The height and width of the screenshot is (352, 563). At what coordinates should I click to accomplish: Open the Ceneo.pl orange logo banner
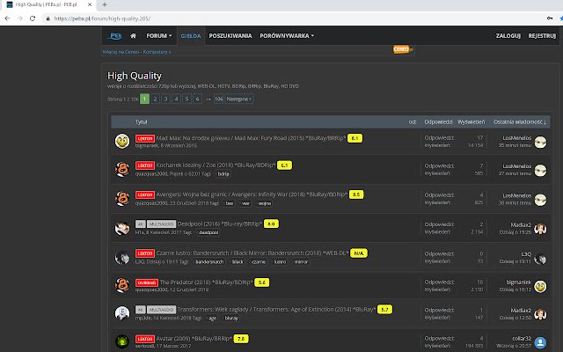pyautogui.click(x=403, y=49)
